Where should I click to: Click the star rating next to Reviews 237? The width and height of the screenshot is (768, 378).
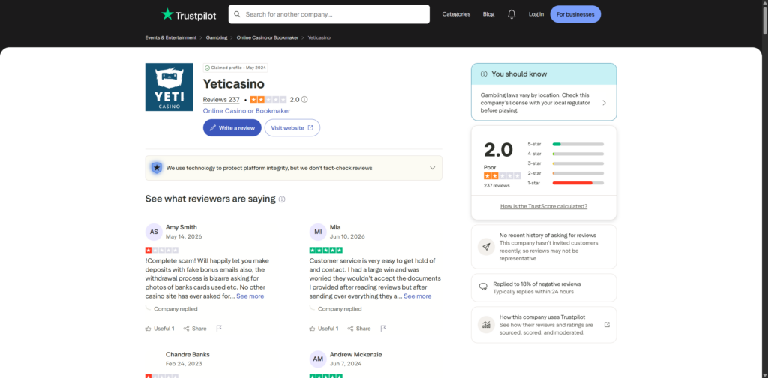point(268,100)
